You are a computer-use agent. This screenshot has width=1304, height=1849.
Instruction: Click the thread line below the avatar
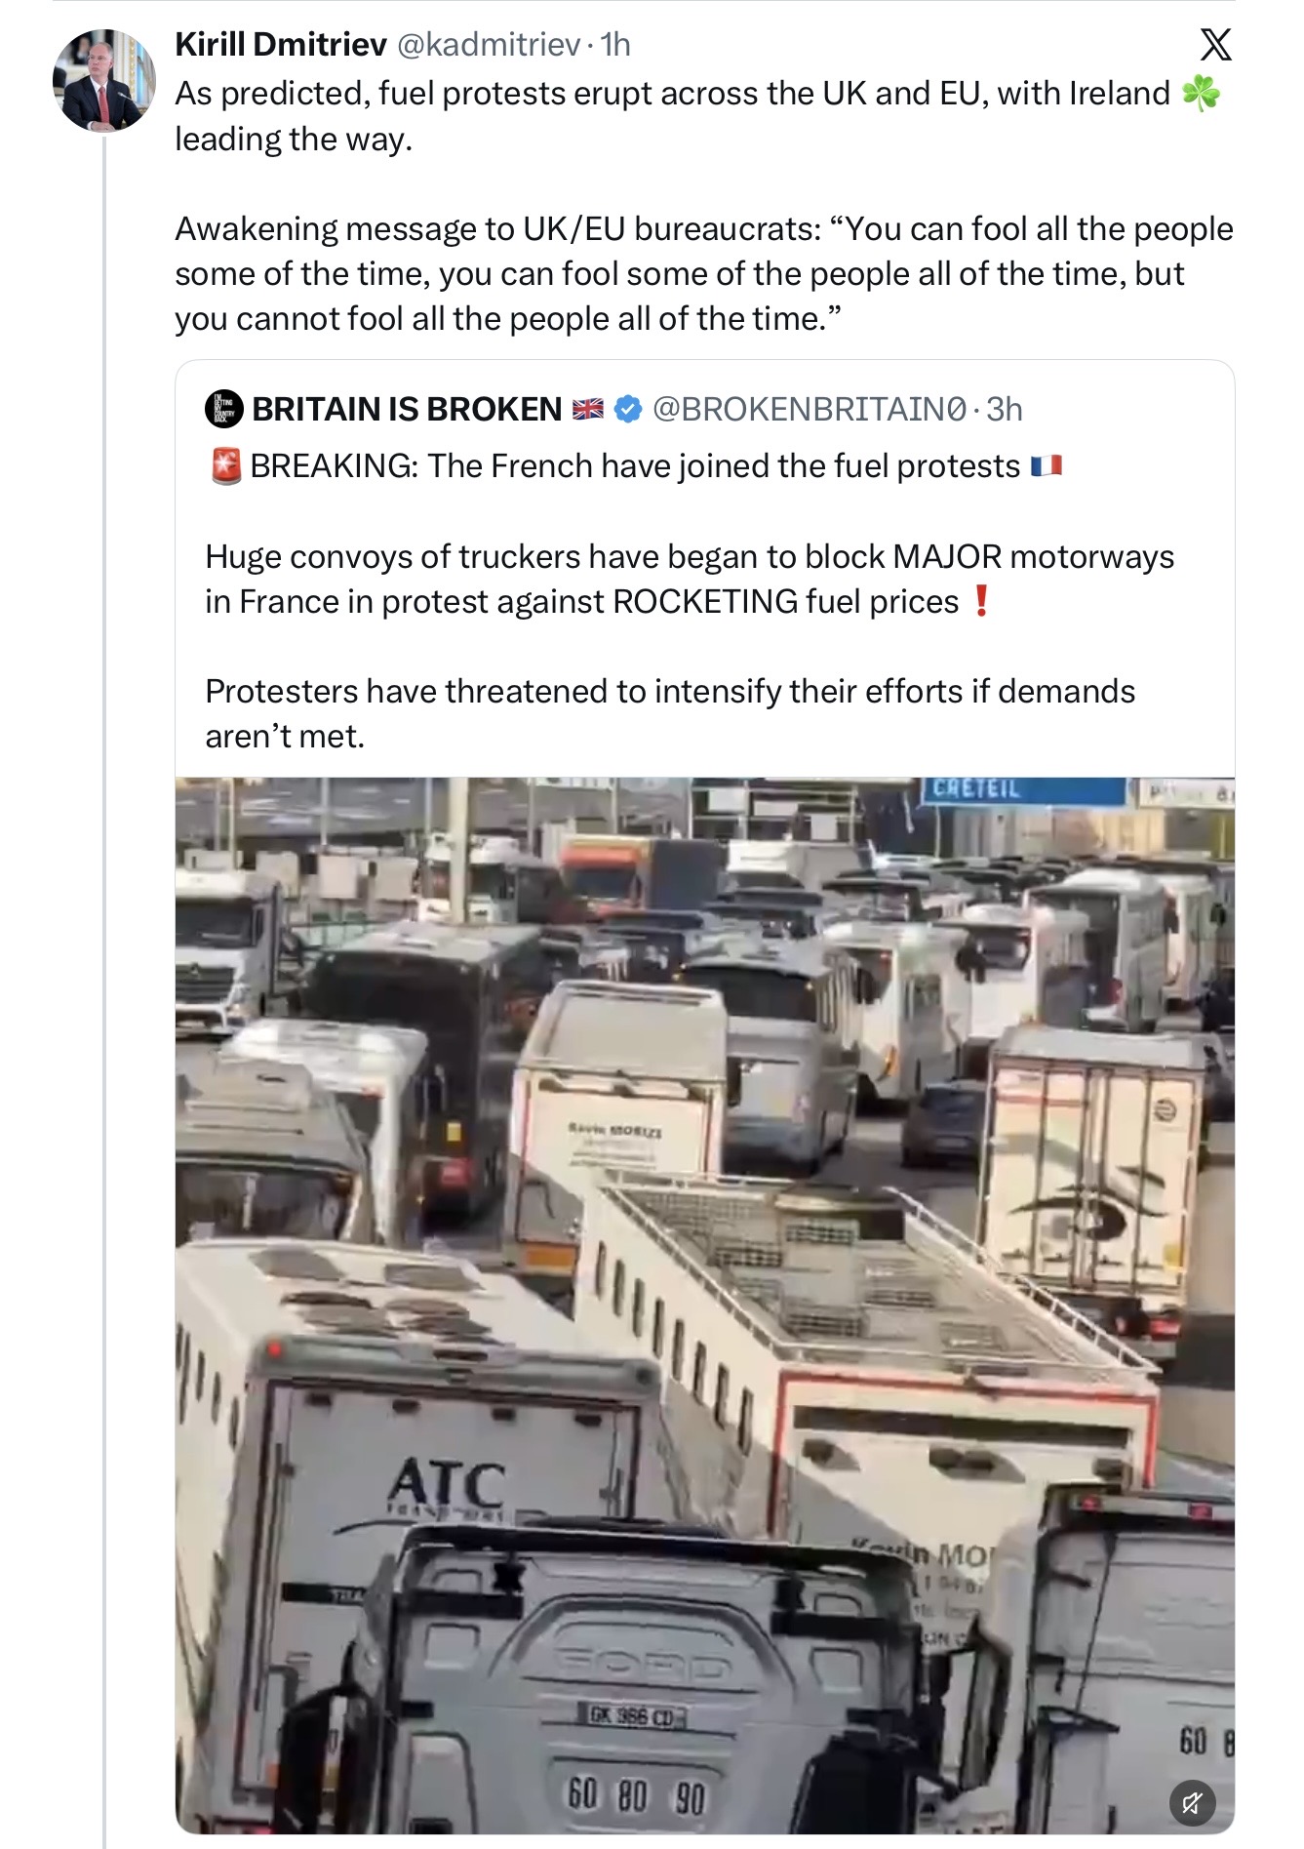click(104, 976)
